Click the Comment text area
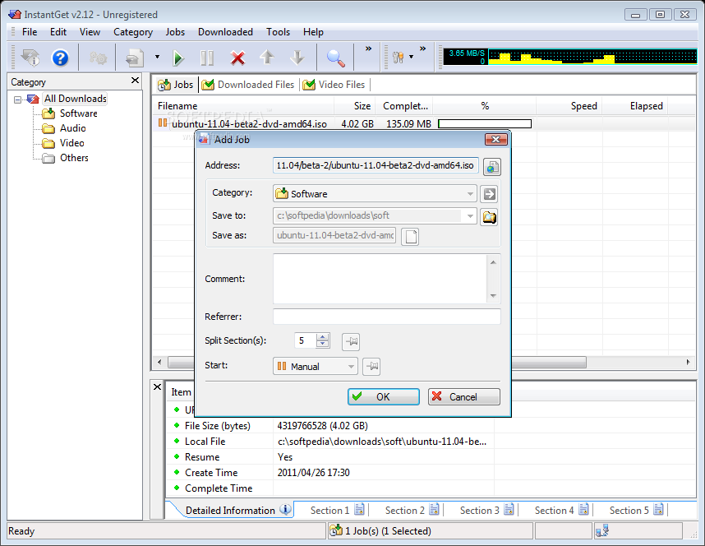705x546 pixels. (380, 279)
